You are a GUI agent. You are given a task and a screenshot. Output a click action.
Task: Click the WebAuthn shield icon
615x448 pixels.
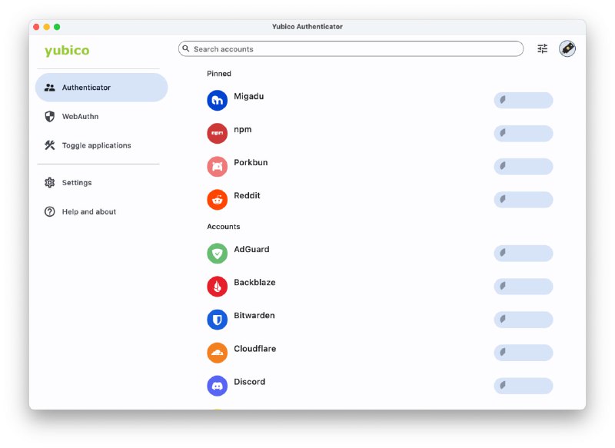click(x=49, y=116)
